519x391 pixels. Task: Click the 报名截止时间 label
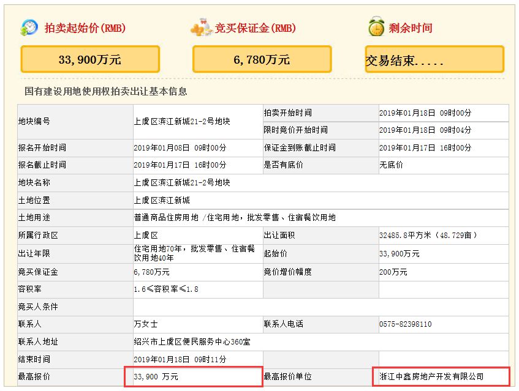(42, 165)
